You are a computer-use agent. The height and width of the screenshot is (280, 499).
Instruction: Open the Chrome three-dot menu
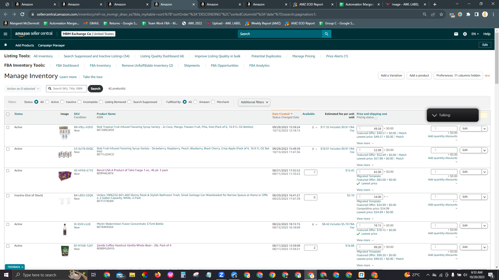coord(493,14)
